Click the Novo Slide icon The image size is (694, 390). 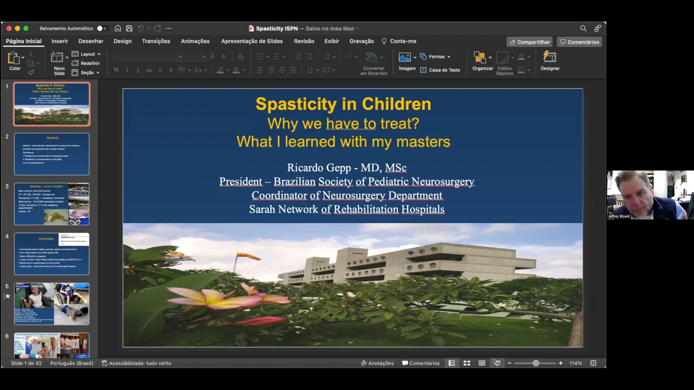point(57,57)
